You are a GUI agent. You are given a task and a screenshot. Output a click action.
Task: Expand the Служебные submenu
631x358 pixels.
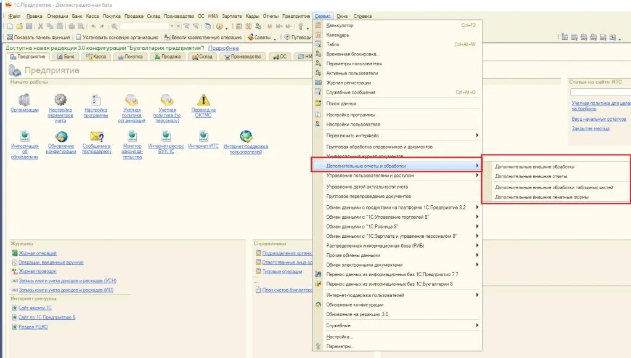click(x=397, y=325)
